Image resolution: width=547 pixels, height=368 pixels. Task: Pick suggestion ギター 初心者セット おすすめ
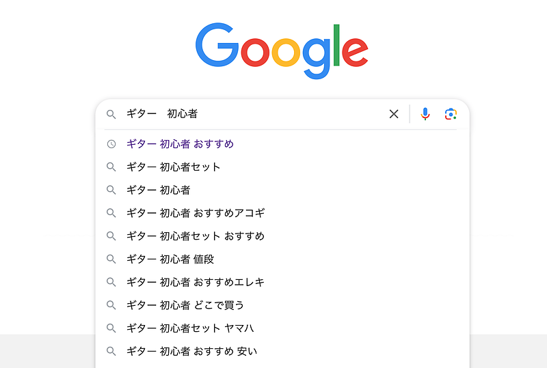pos(195,236)
